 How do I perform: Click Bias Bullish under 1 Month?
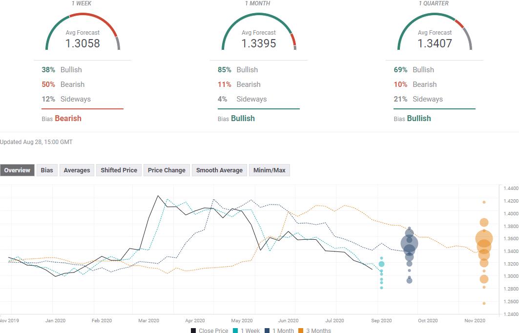pyautogui.click(x=236, y=119)
